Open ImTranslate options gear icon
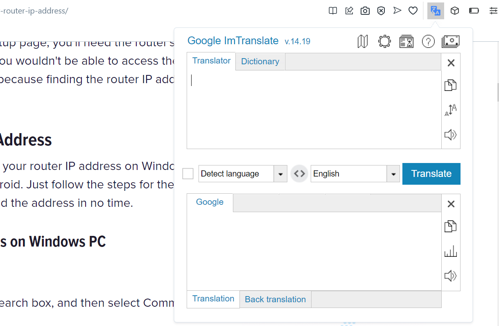 coord(384,41)
